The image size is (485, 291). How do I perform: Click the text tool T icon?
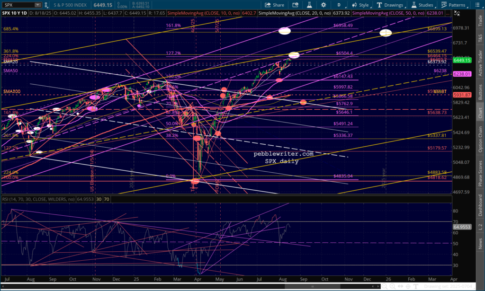coord(416,286)
